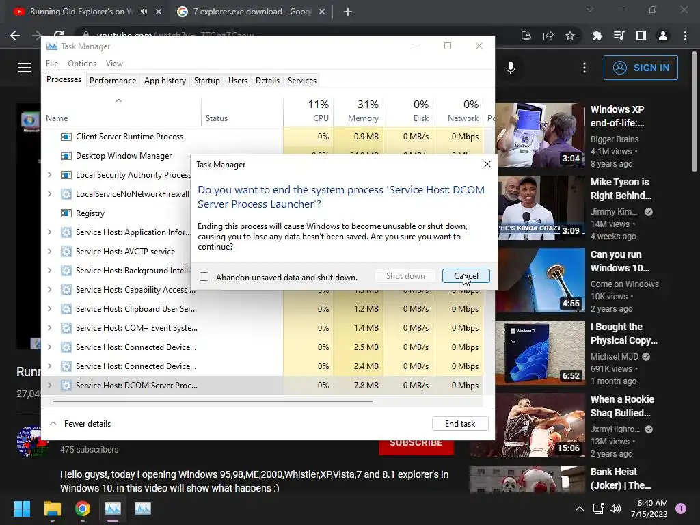The height and width of the screenshot is (525, 700).
Task: Click Registry process icon
Action: pyautogui.click(x=66, y=213)
